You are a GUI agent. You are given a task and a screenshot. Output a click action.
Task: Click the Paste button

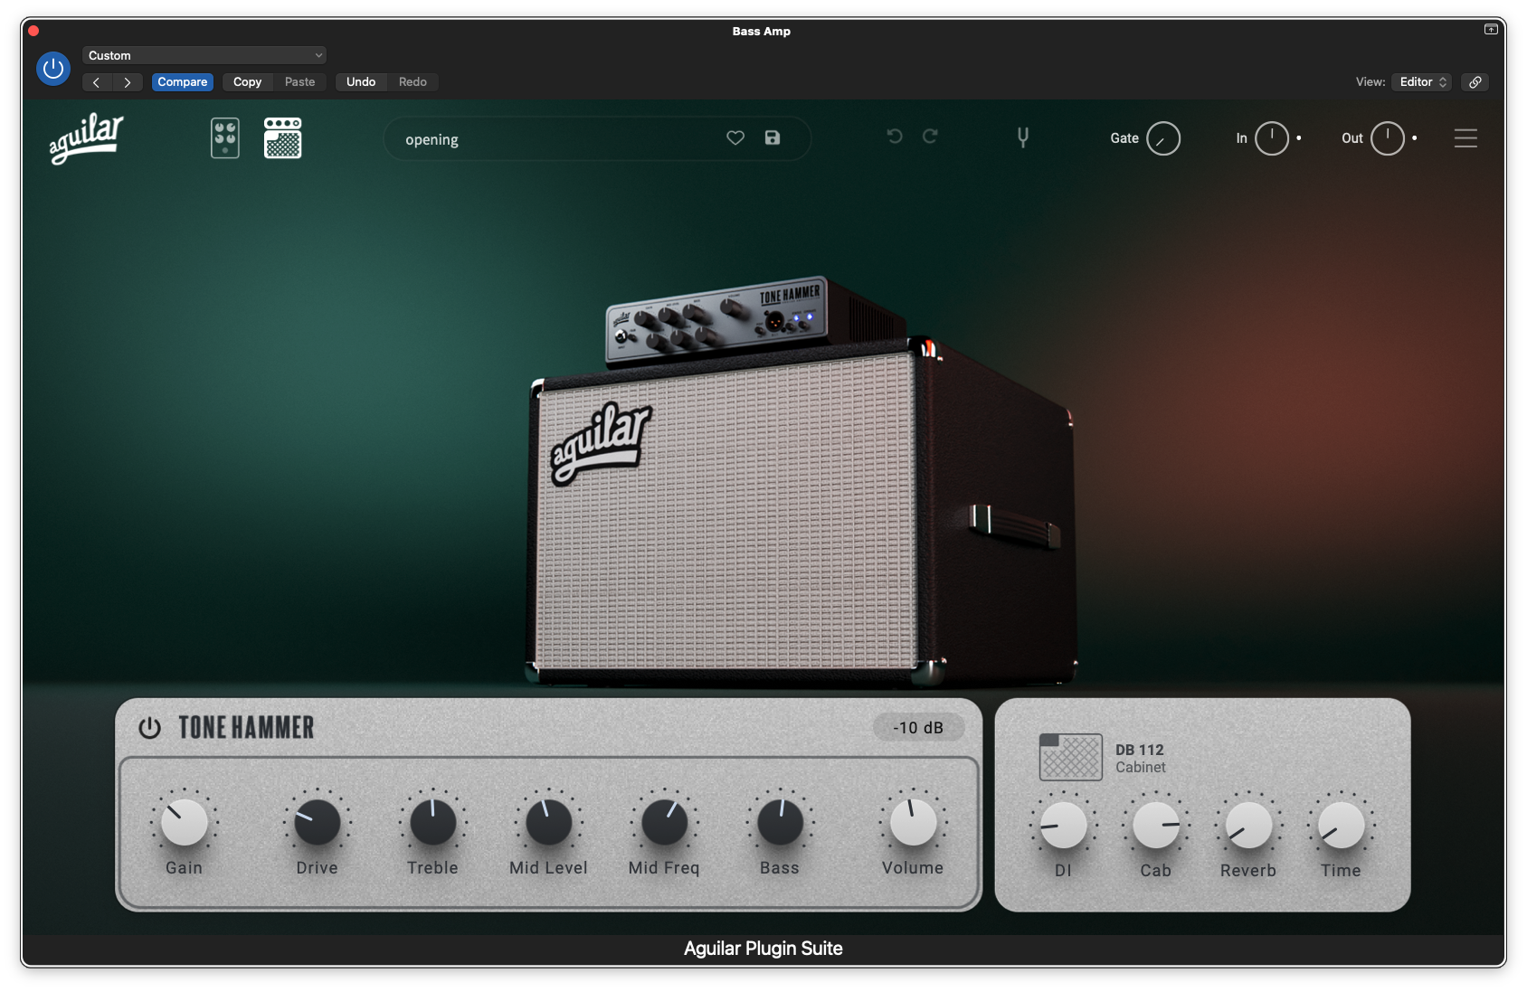tap(299, 82)
